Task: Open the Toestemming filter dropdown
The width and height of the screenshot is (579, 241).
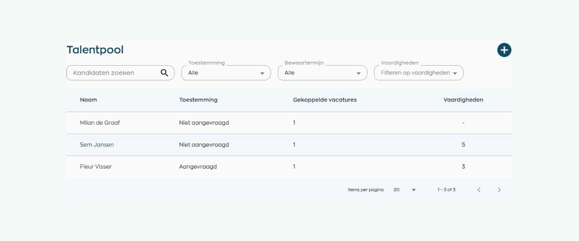Action: point(226,73)
